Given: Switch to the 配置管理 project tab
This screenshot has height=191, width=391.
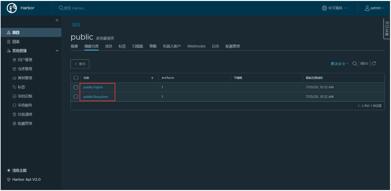Looking at the screenshot, I should point(233,46).
